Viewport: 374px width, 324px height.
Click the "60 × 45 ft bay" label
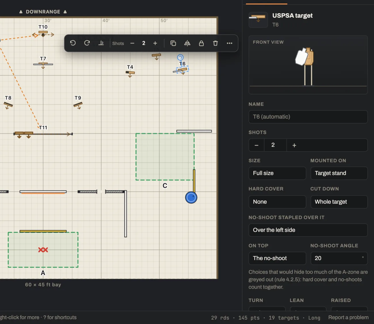tap(43, 285)
